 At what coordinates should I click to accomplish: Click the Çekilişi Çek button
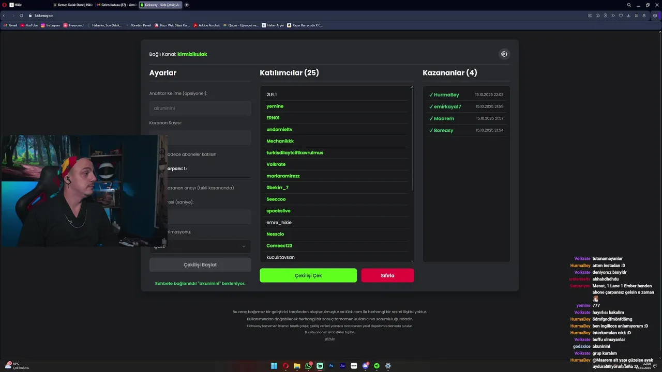coord(308,275)
